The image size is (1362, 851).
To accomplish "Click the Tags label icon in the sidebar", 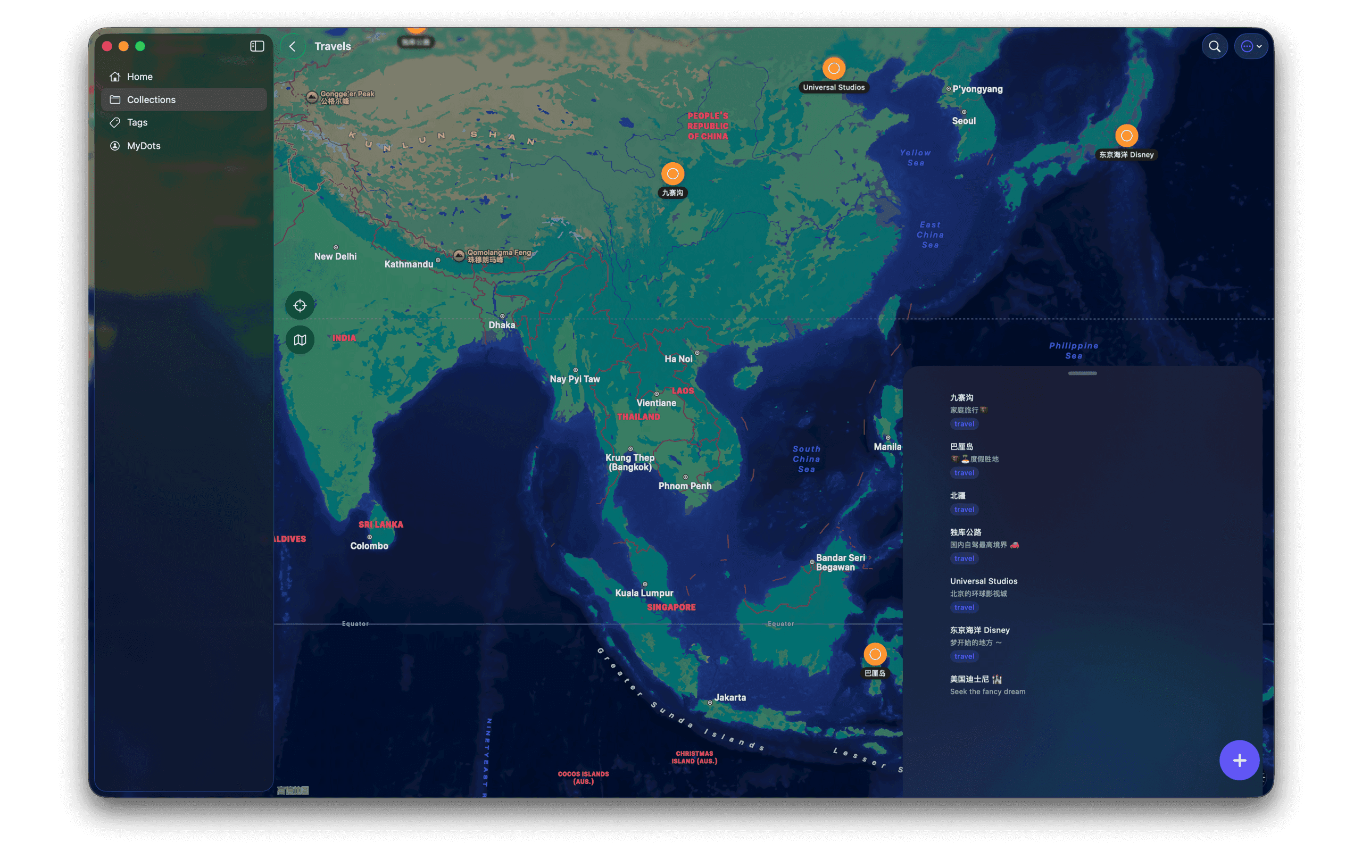I will [x=115, y=122].
